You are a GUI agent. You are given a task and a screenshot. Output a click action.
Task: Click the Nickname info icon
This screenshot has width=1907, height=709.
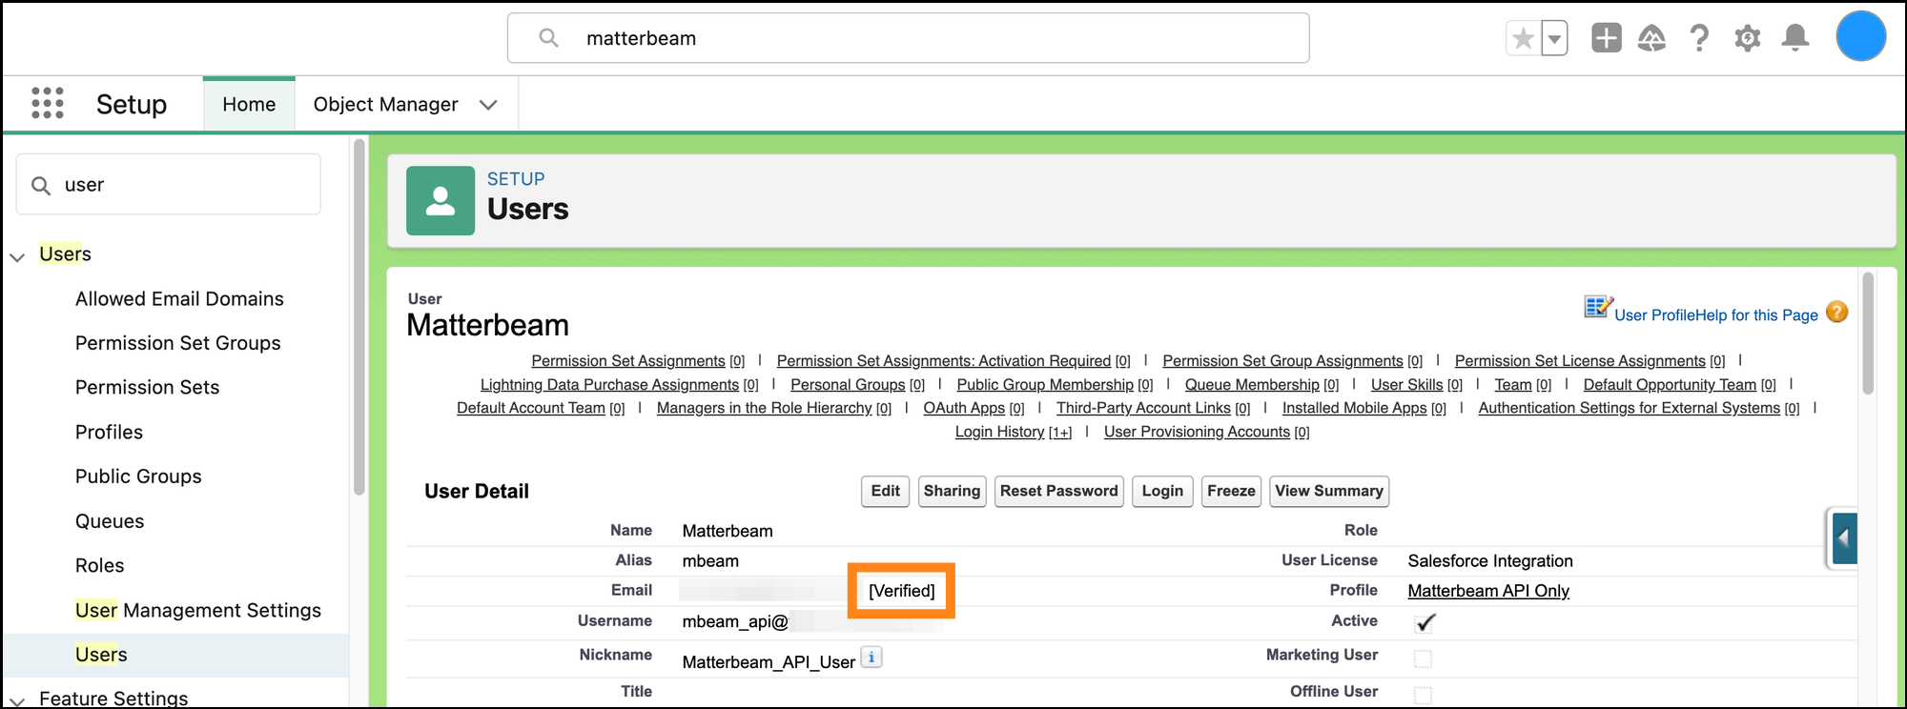(871, 658)
